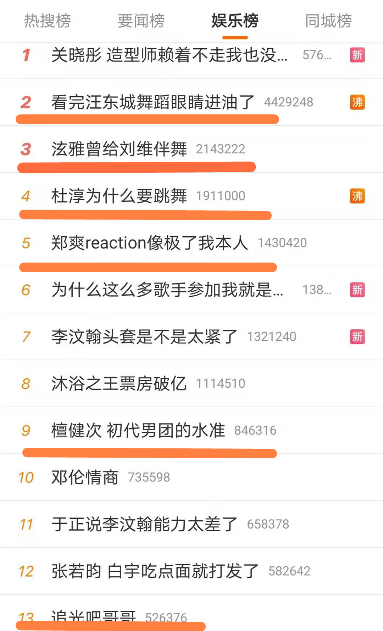Open 檀健次 初代男团的水准 topic
This screenshot has height=631, width=383.
point(138,430)
